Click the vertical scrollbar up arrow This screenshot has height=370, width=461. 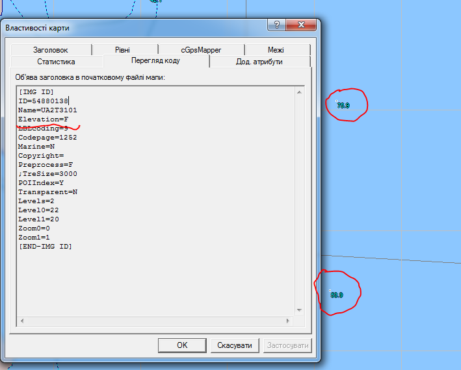click(x=299, y=92)
